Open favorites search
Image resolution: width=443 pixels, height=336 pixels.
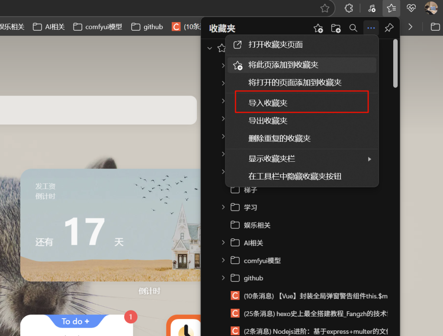(x=353, y=28)
